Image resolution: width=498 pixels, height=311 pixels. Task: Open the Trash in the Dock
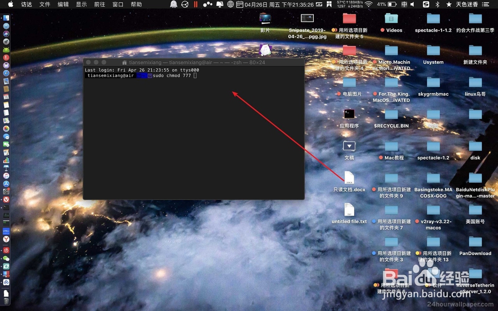(x=6, y=301)
